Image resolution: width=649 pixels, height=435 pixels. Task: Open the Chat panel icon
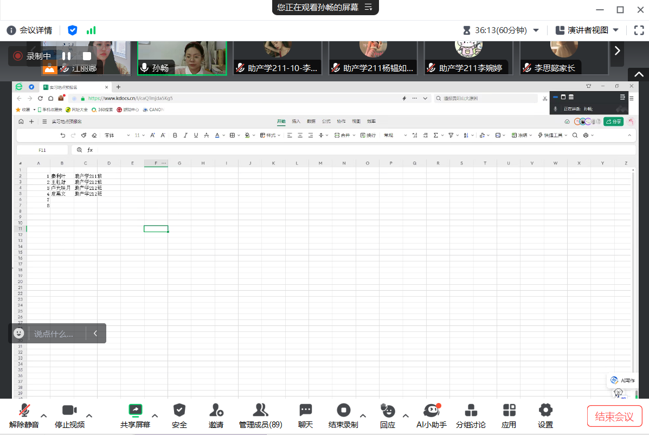305,411
